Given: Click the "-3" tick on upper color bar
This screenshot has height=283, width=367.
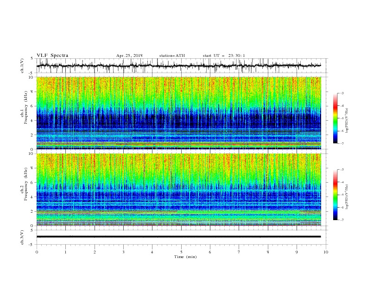Looking at the screenshot, I should click(342, 93).
